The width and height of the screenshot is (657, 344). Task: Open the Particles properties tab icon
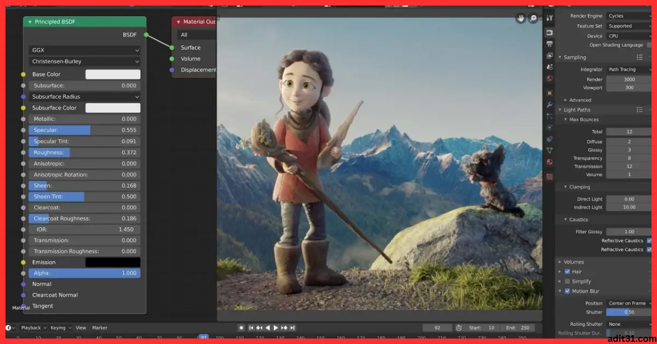550,116
